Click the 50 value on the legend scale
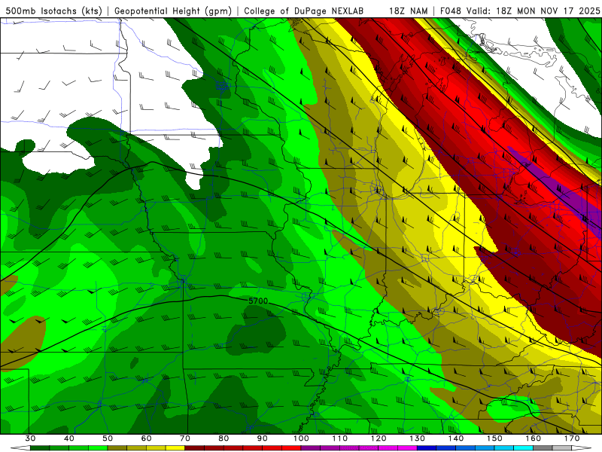602x452 pixels. click(x=108, y=438)
